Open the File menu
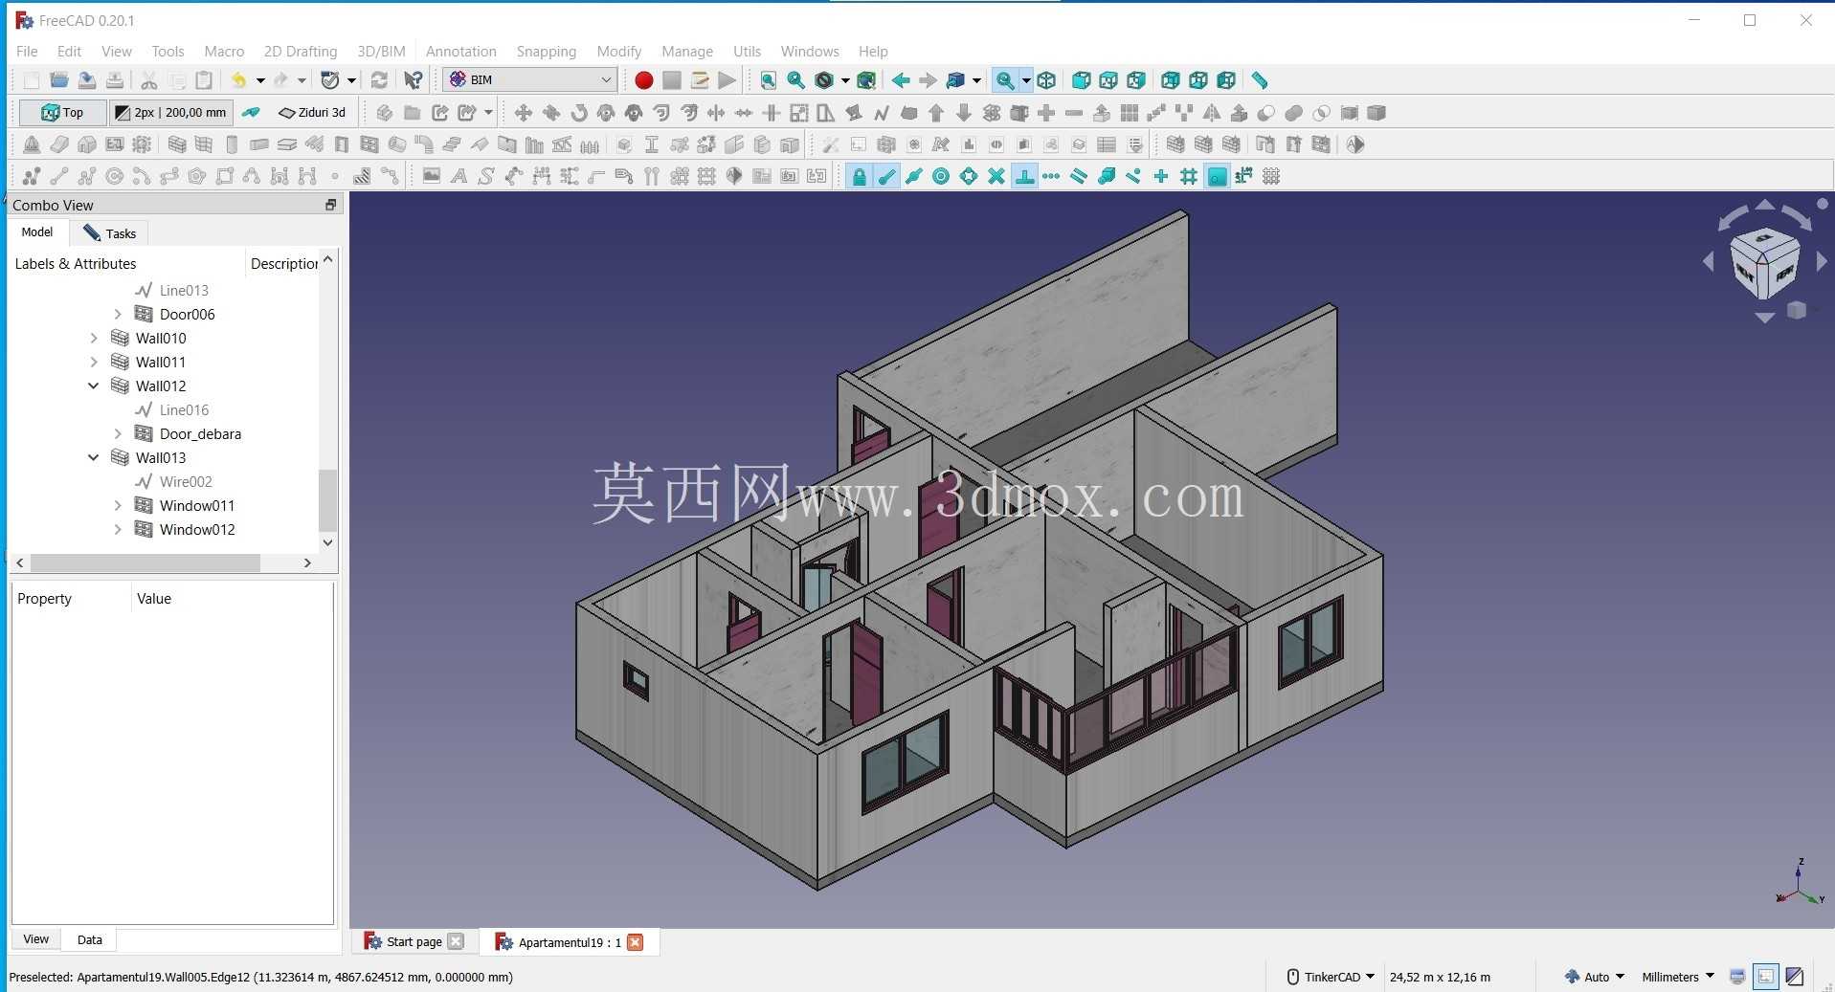Viewport: 1835px width, 992px height. [x=27, y=51]
